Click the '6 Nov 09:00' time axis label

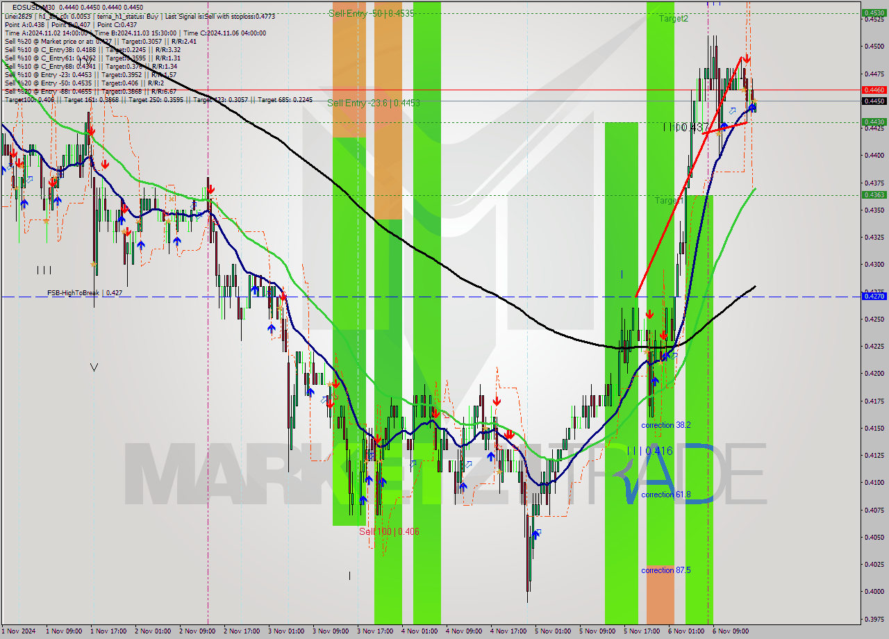[x=731, y=631]
